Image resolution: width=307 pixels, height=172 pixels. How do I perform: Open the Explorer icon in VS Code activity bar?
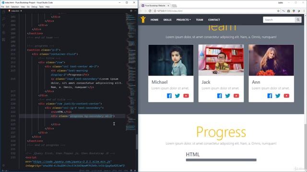3,12
